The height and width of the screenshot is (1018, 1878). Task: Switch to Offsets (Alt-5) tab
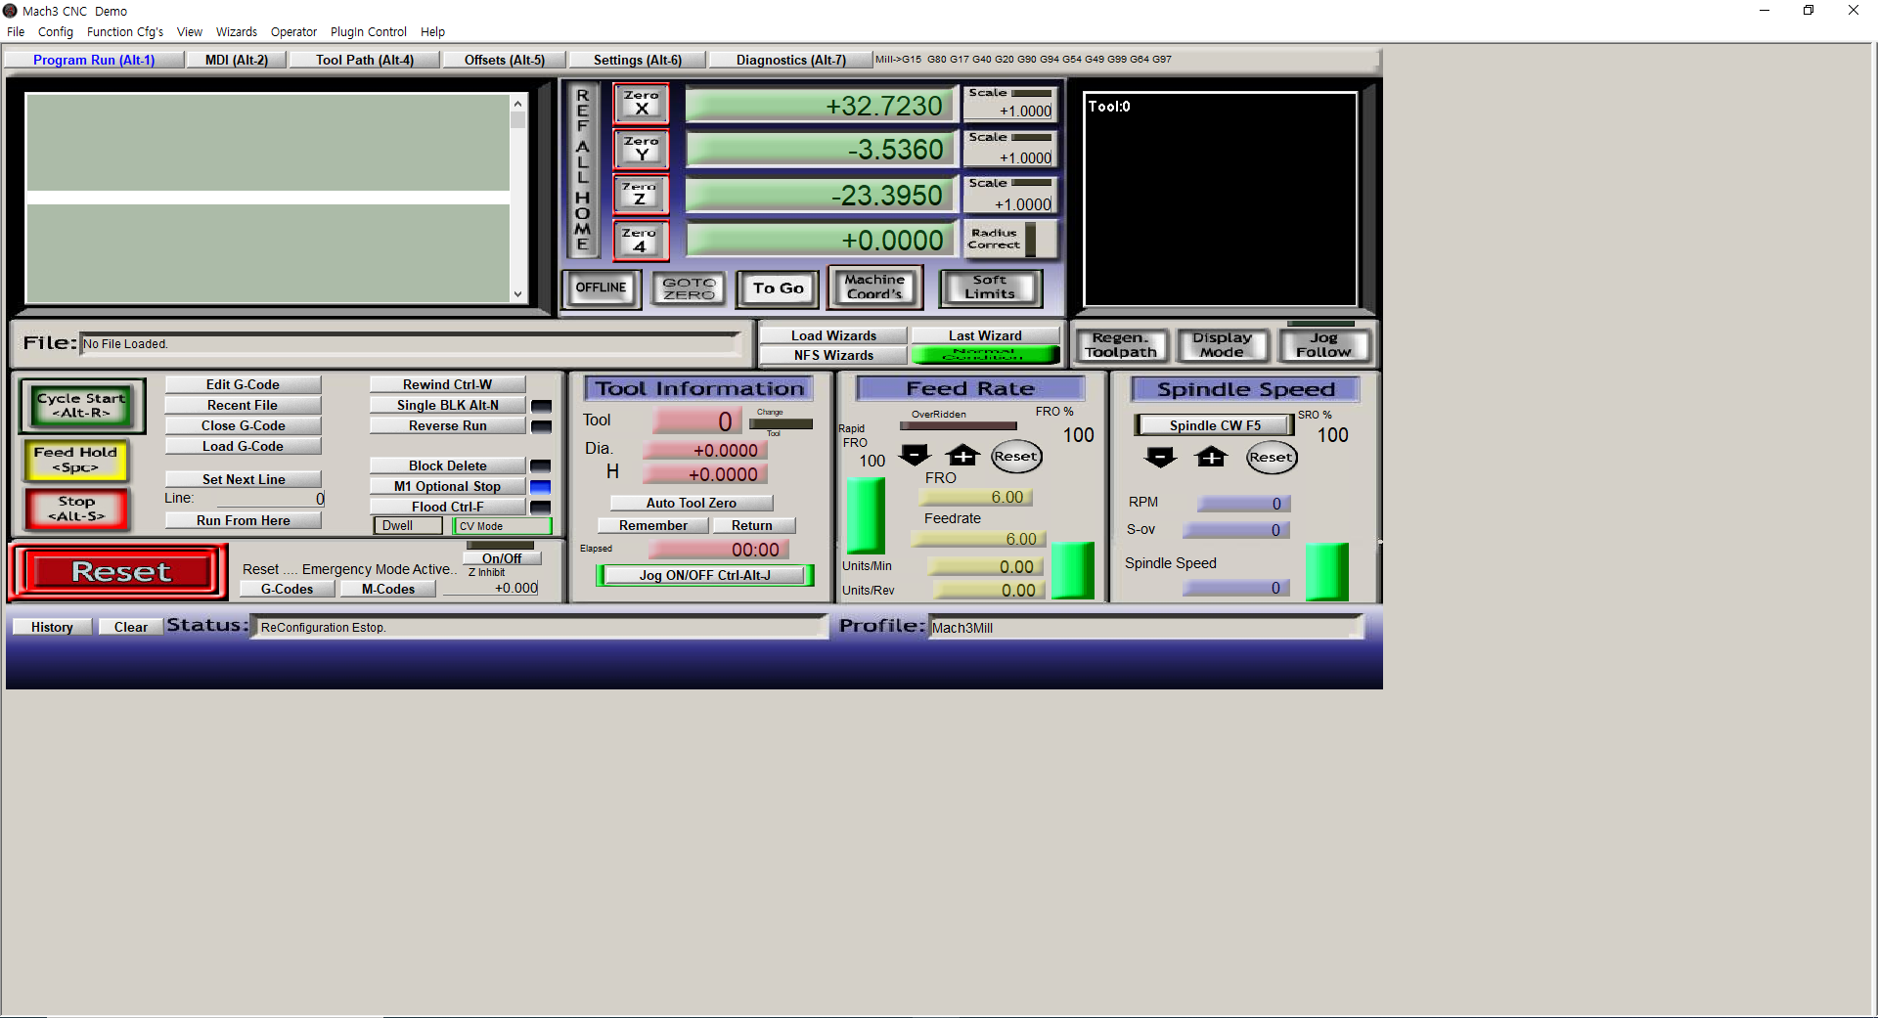pos(505,60)
